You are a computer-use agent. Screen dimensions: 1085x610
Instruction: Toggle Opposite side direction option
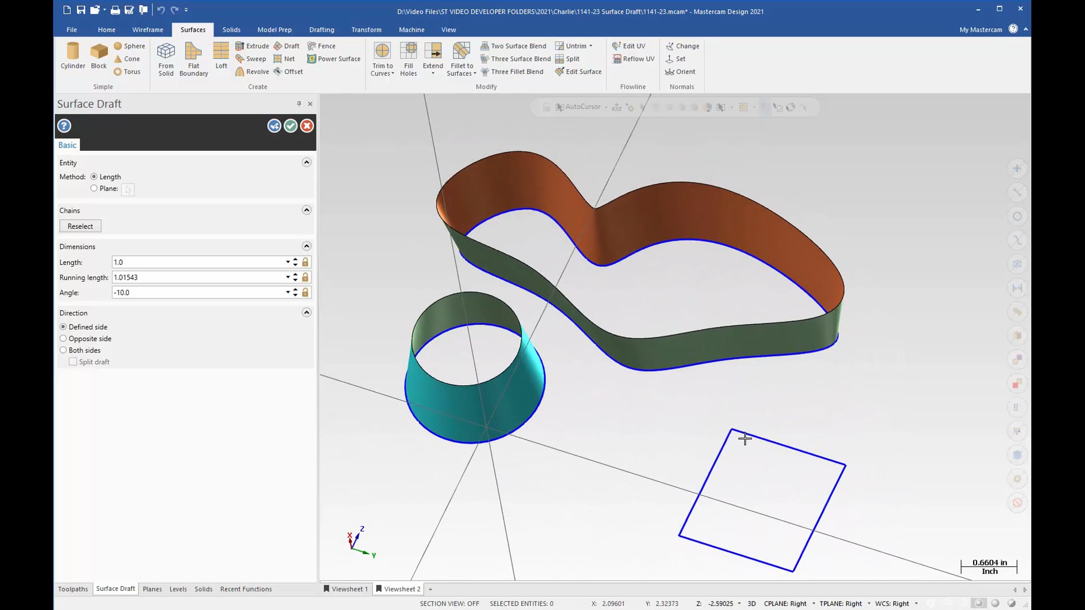click(63, 338)
